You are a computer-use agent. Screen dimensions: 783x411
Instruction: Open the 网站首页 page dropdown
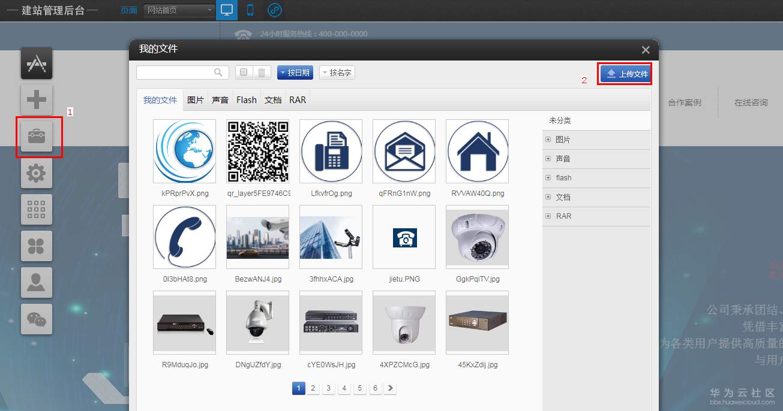coord(179,10)
